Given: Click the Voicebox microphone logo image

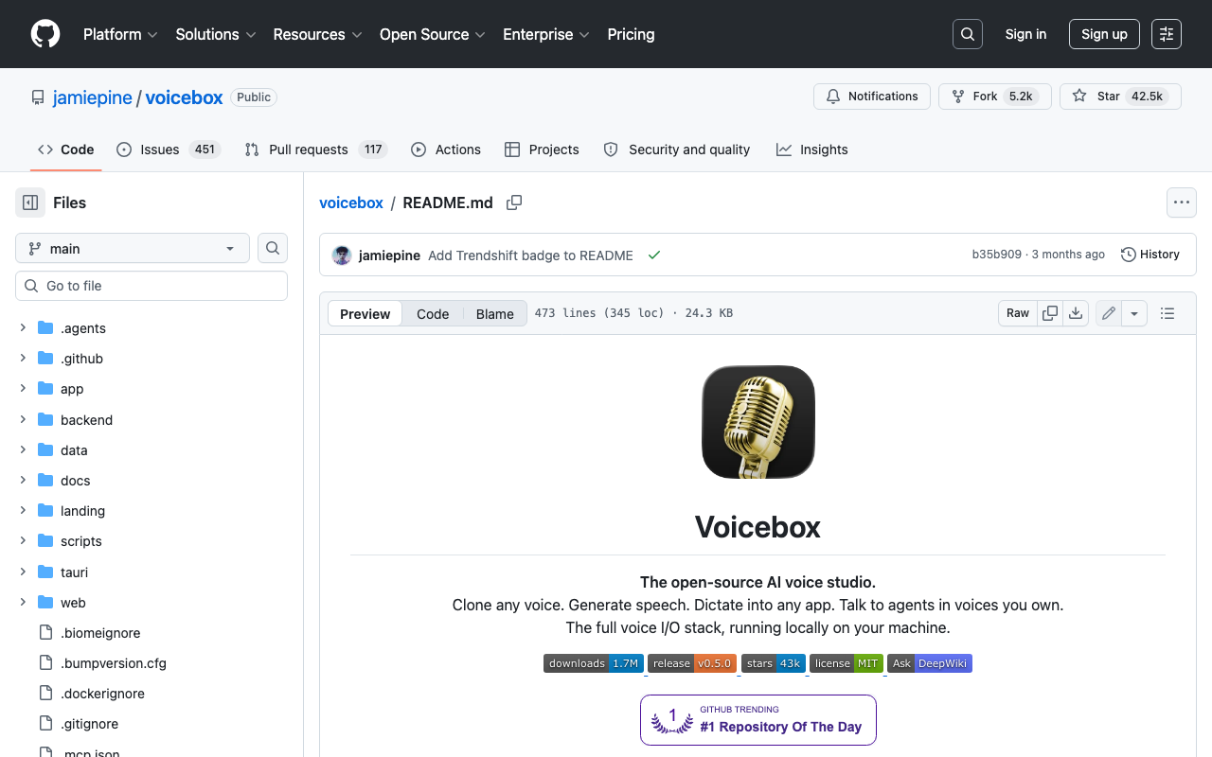Looking at the screenshot, I should coord(757,422).
